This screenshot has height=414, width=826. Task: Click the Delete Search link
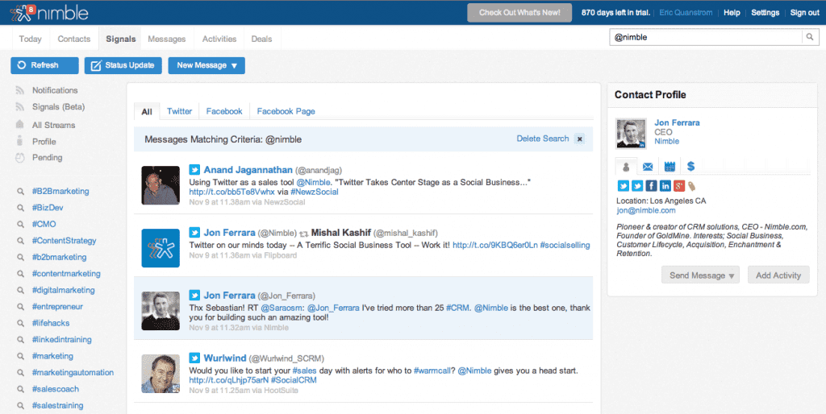[543, 139]
